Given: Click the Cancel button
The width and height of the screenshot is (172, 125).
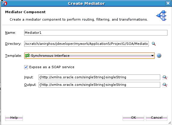Looking at the screenshot, I should point(157,118).
